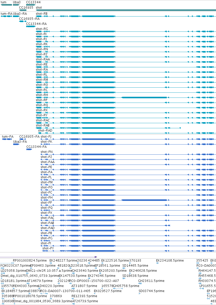The height and width of the screenshot is (305, 216).
Task: Click the shot-RAB transcript label
Action: click(x=43, y=125)
